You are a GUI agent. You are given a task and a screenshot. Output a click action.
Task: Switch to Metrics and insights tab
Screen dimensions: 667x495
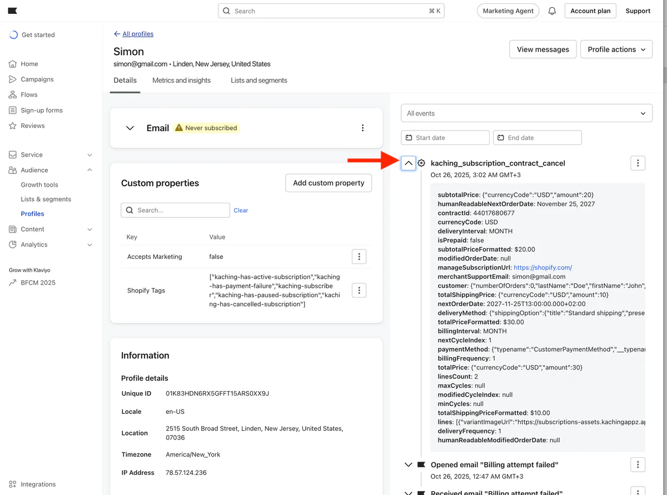pyautogui.click(x=182, y=81)
